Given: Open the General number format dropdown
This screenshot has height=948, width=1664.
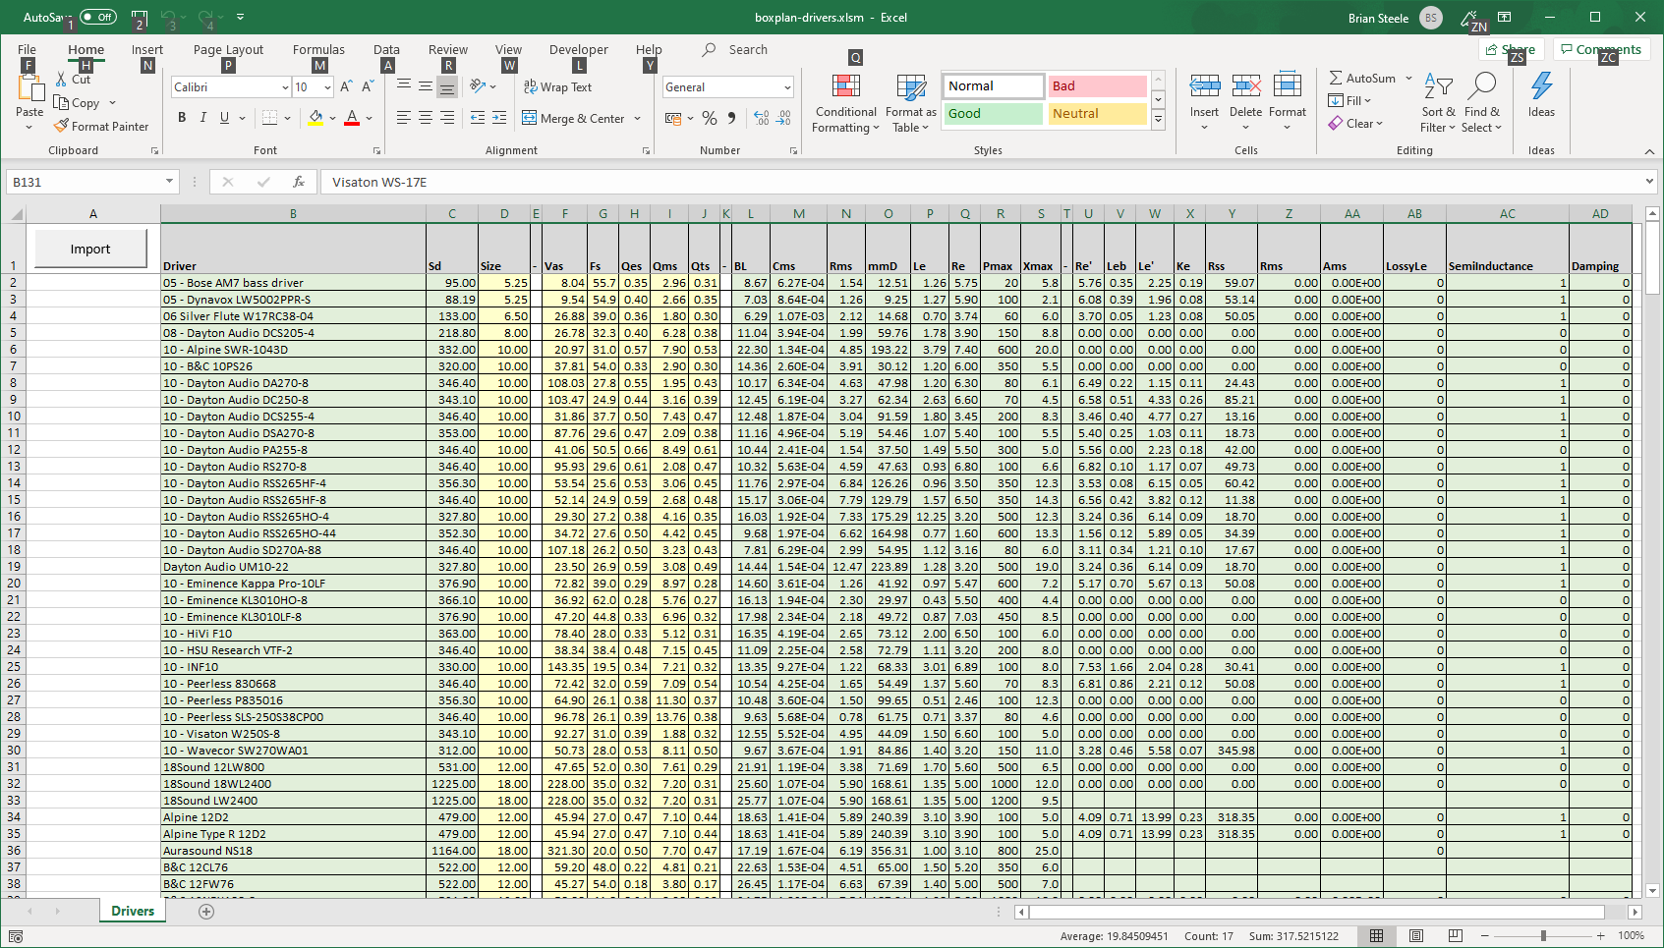Looking at the screenshot, I should 787,87.
